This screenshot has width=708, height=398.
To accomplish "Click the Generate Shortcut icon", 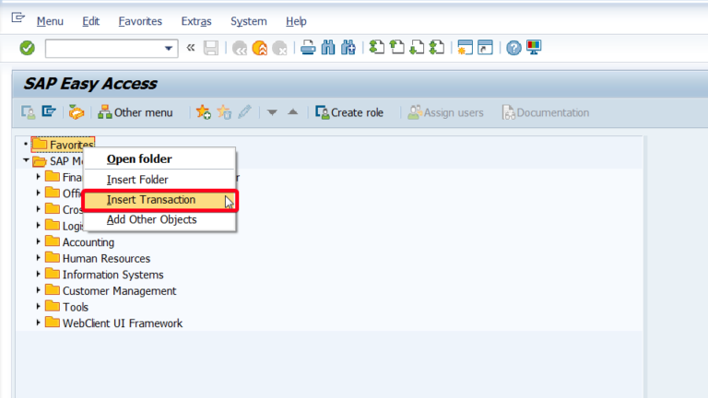I will [486, 47].
